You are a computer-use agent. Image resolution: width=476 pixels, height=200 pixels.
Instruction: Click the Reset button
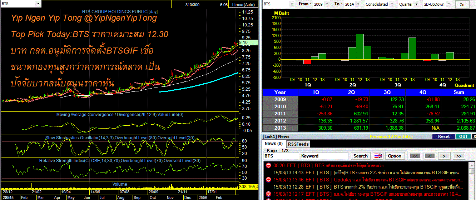[443, 136]
